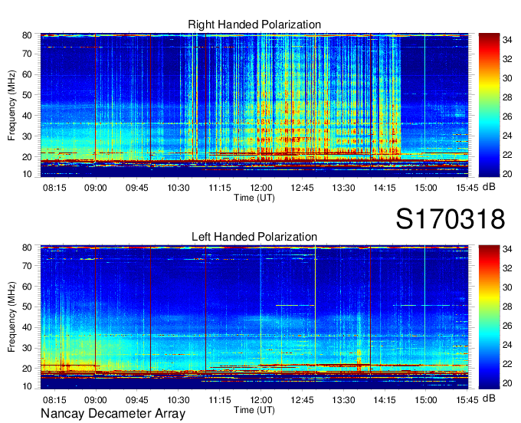Click the 26 dB value on Right Handed color bar
This screenshot has width=521, height=423.
pos(507,116)
